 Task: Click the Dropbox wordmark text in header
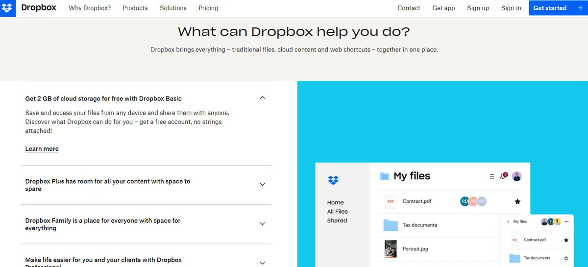(x=39, y=8)
